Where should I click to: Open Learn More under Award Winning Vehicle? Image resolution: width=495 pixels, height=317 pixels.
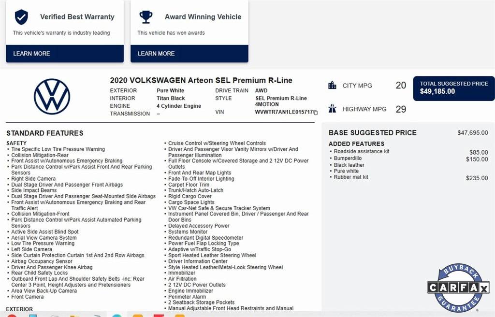(189, 53)
